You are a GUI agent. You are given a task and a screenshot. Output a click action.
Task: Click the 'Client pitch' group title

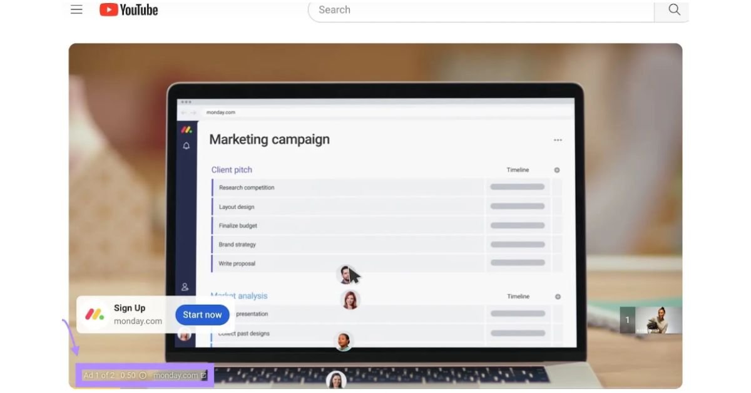click(x=232, y=170)
